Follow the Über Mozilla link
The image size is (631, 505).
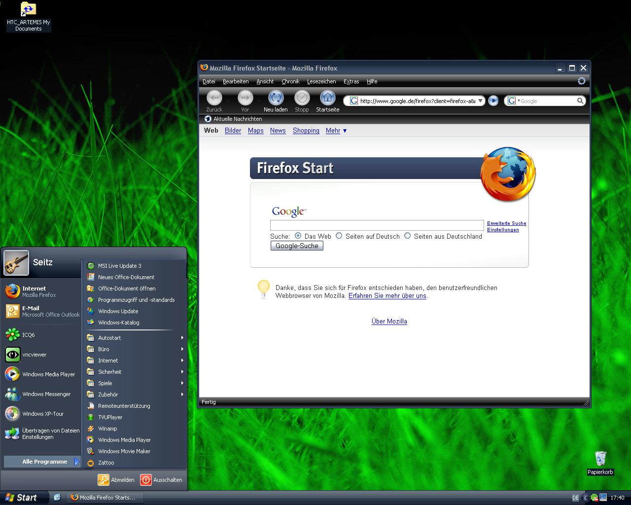click(389, 321)
